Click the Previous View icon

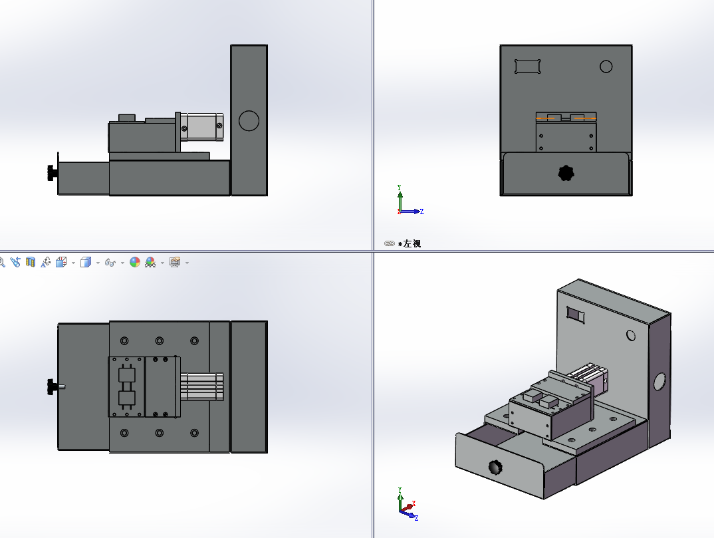tap(15, 263)
